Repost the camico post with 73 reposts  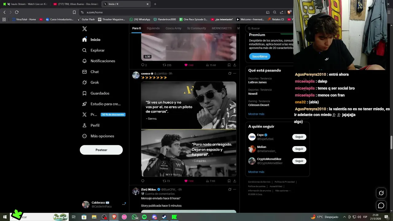166,181
